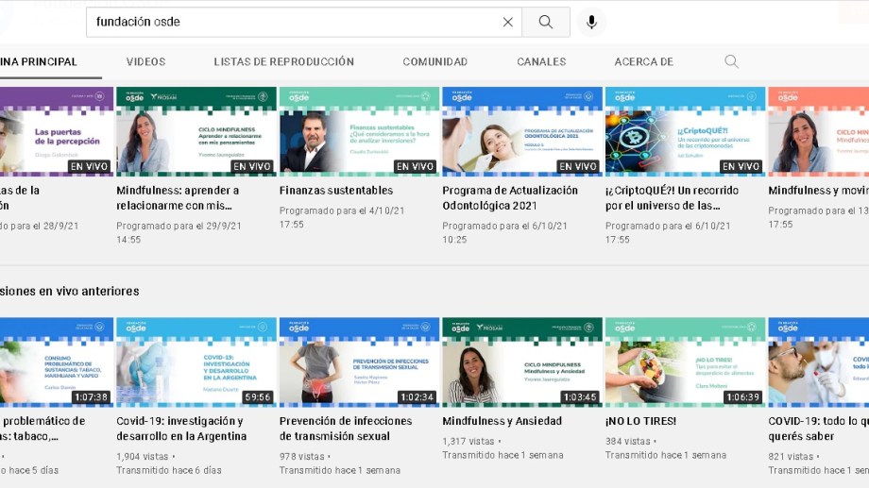869x488 pixels.
Task: Open the ¡¿CriptoQUÉ?! live stream thumbnail
Action: (x=685, y=131)
